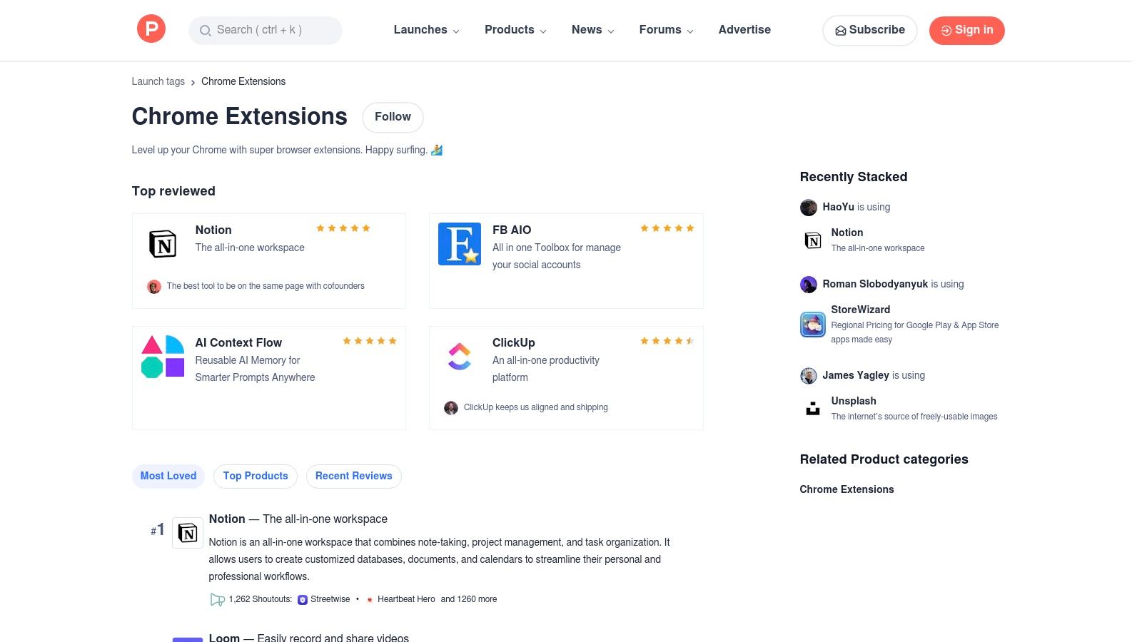Screen dimensions: 1142x642
Task: Click the FB AIO product icon
Action: coord(459,243)
